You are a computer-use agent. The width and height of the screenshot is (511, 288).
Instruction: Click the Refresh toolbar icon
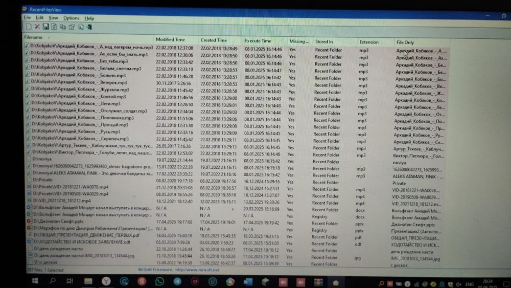point(54,27)
